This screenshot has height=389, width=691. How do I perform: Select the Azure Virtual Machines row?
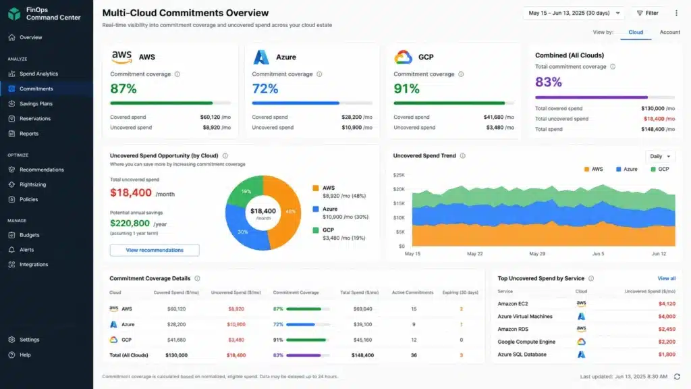click(586, 317)
